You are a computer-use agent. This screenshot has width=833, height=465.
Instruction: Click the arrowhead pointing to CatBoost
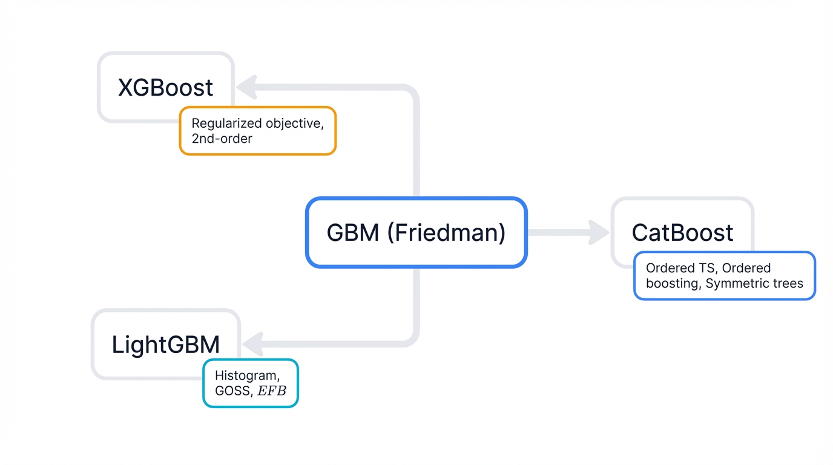(x=599, y=232)
